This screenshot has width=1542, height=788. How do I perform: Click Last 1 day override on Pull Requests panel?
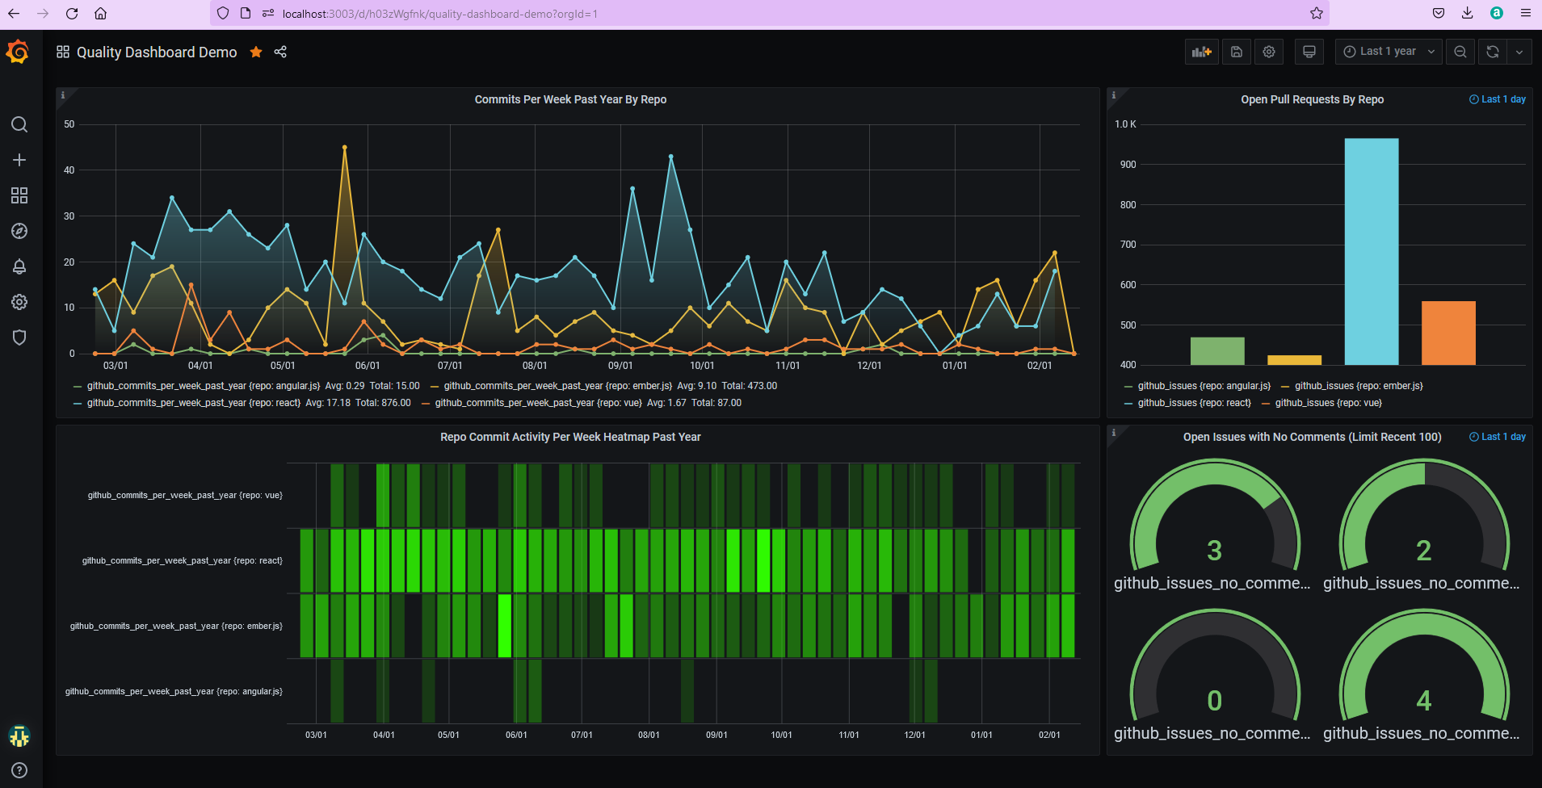pyautogui.click(x=1498, y=99)
